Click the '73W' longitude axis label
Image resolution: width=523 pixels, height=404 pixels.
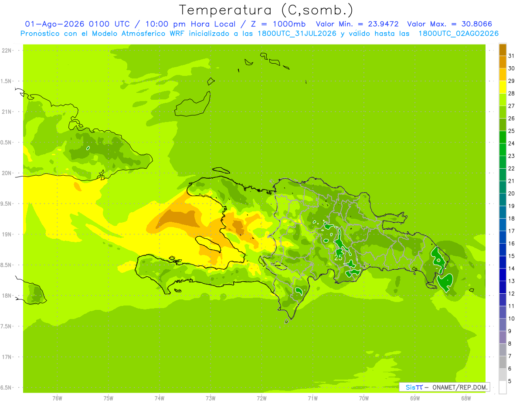click(x=211, y=398)
